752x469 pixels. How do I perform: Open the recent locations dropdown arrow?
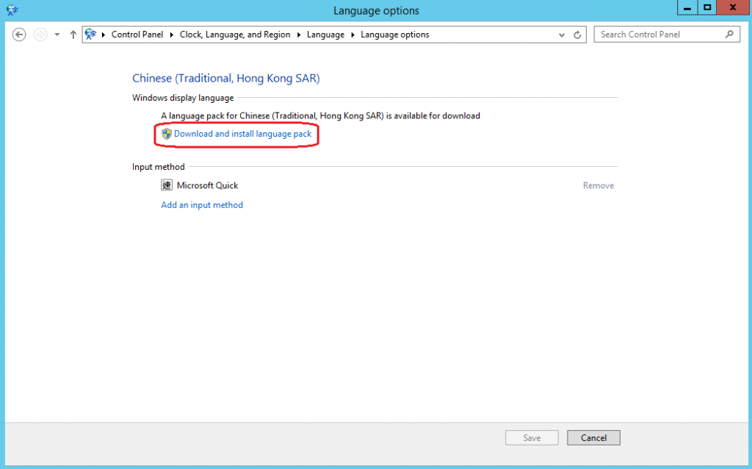pos(57,35)
